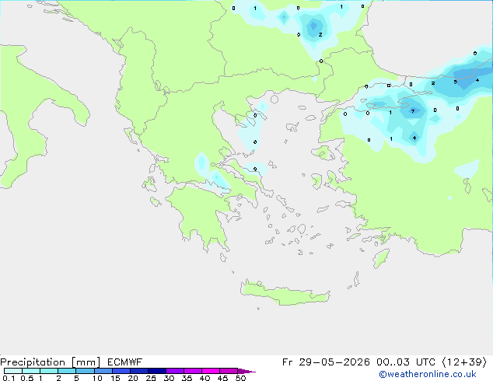Select the 25–30 mm dark navy swatch
Image resolution: width=493 pixels, height=381 pixels.
tap(156, 371)
